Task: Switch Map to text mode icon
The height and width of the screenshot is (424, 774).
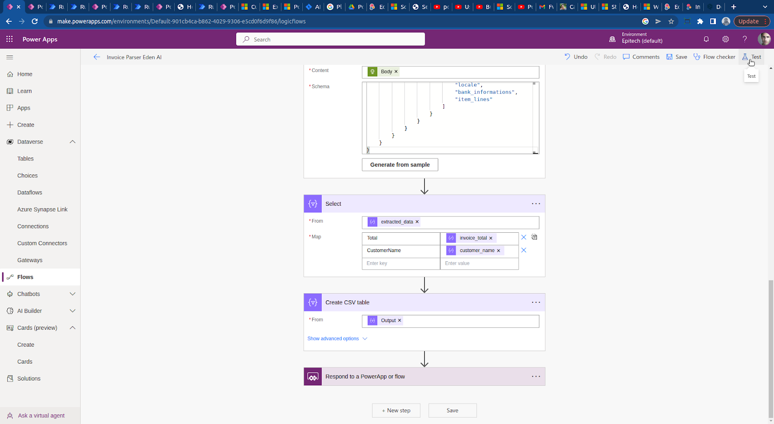Action: pyautogui.click(x=534, y=237)
